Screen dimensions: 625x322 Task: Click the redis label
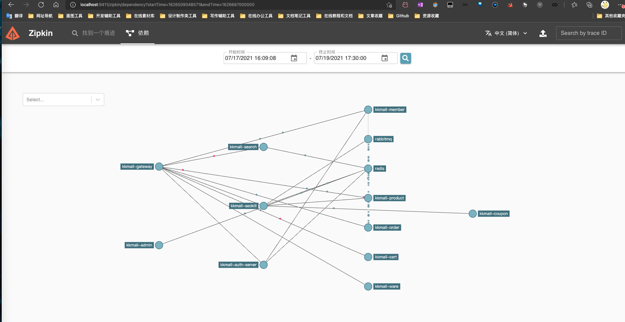coord(380,169)
